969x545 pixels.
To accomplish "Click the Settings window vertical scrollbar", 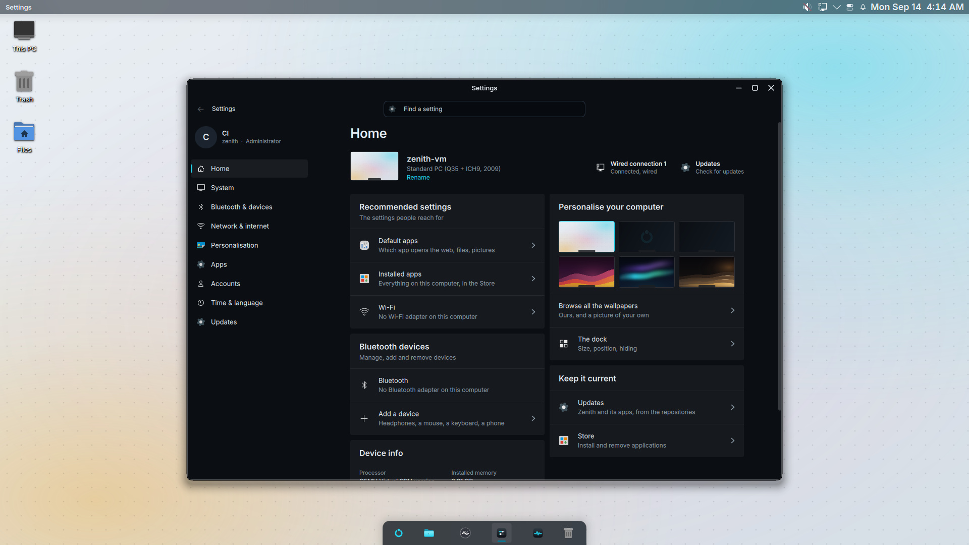I will [779, 266].
